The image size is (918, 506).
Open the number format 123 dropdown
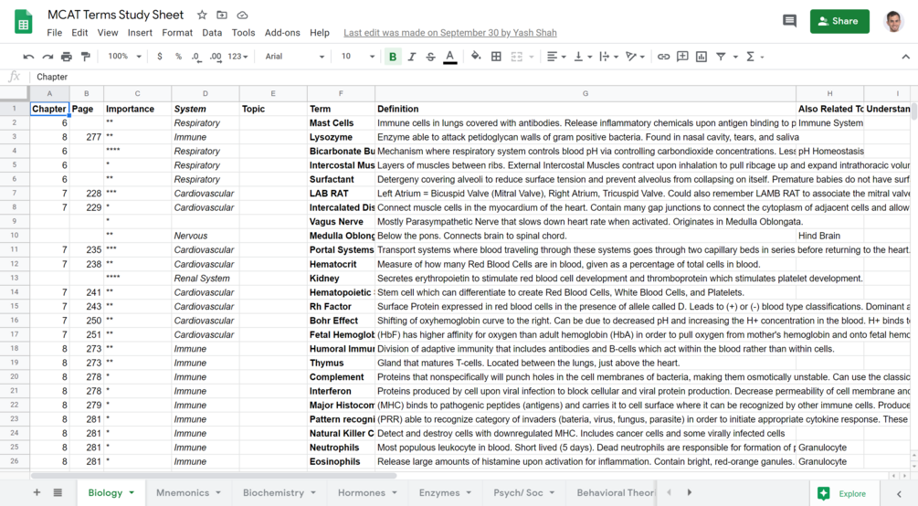[237, 57]
